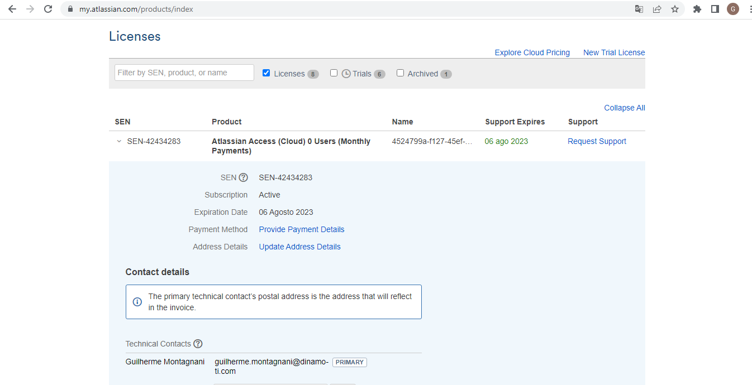Bookmark this page with the star
752x385 pixels.
pyautogui.click(x=675, y=9)
